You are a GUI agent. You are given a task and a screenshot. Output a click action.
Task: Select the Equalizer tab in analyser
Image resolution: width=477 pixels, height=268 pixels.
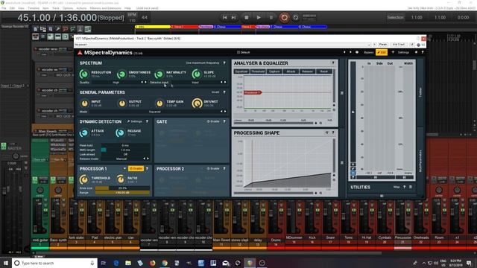click(241, 71)
